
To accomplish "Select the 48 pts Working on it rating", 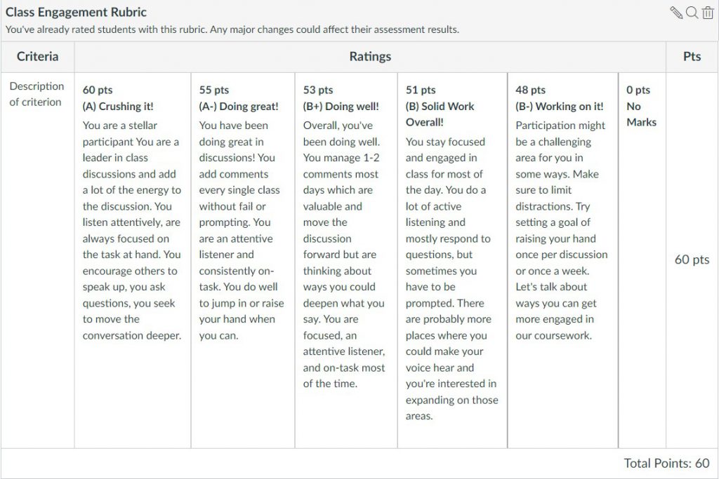I will pos(562,260).
